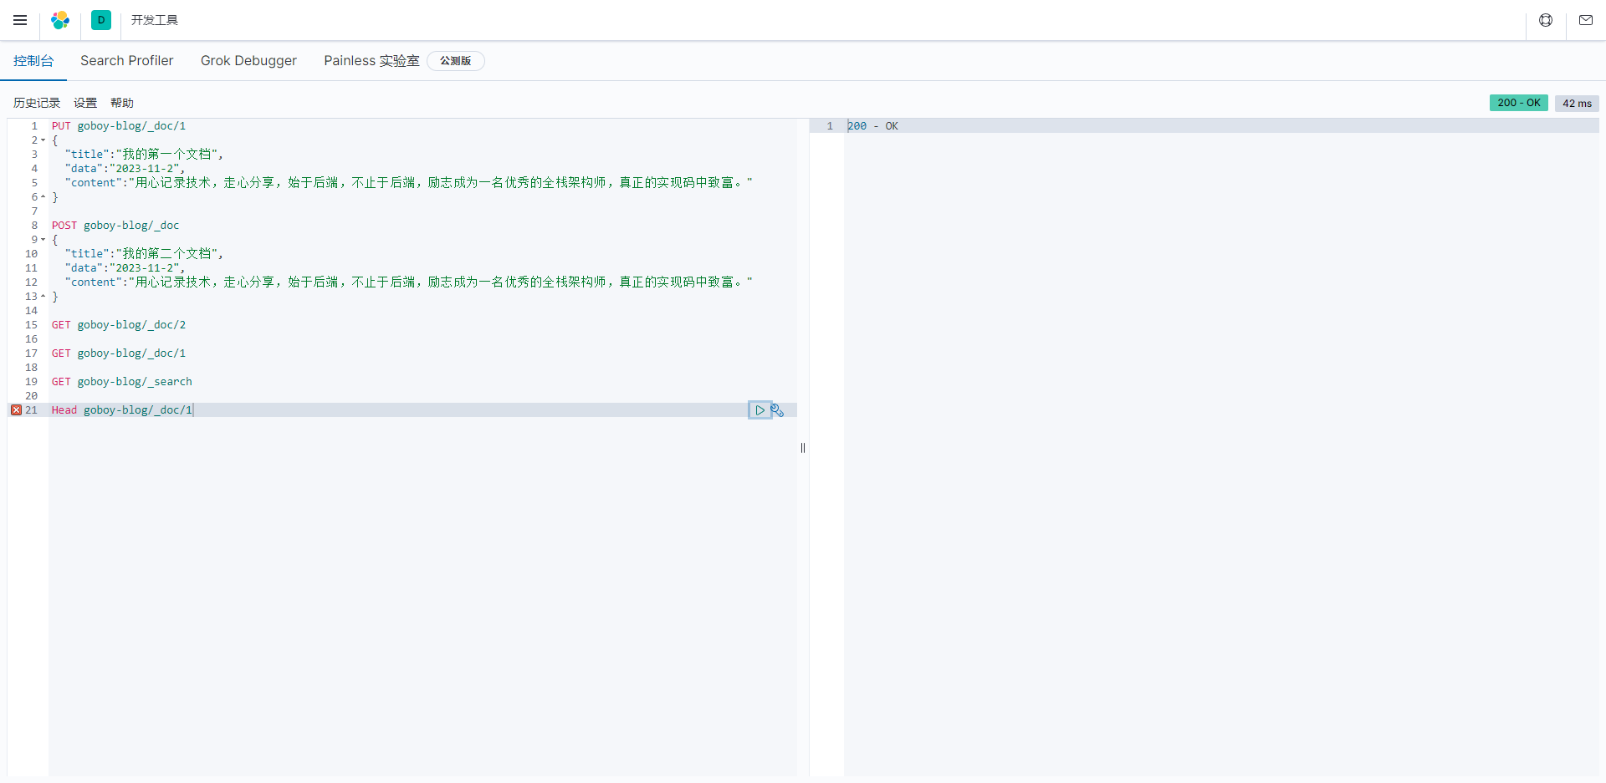Collapse the JSON block at line 2
1606x783 pixels.
[43, 140]
